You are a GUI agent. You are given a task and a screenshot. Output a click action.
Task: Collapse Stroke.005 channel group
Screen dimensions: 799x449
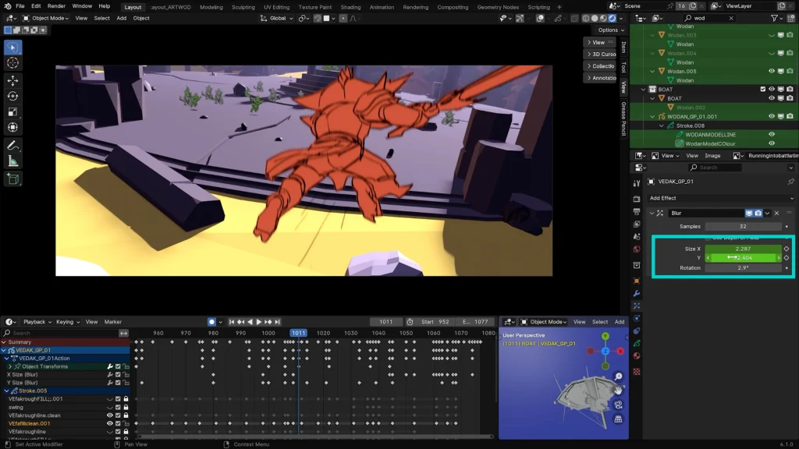(x=6, y=391)
